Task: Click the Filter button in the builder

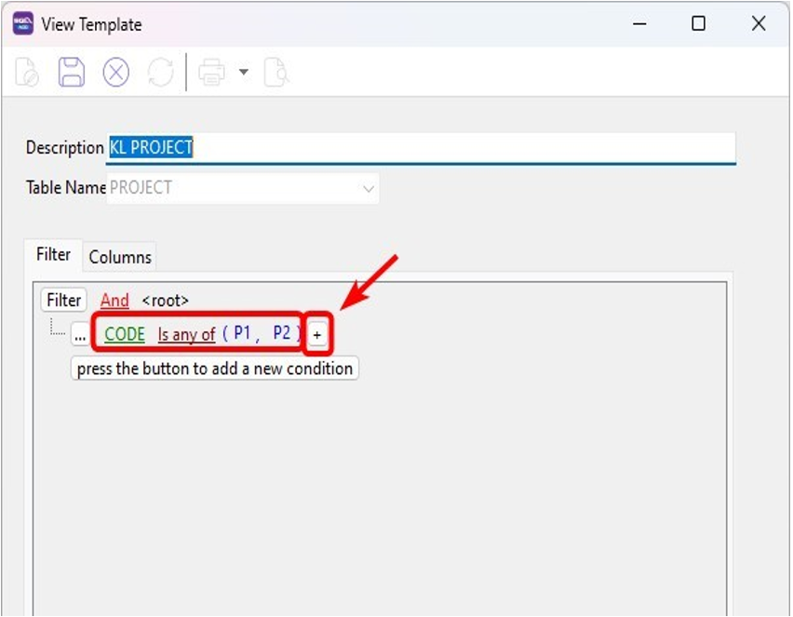Action: [63, 300]
